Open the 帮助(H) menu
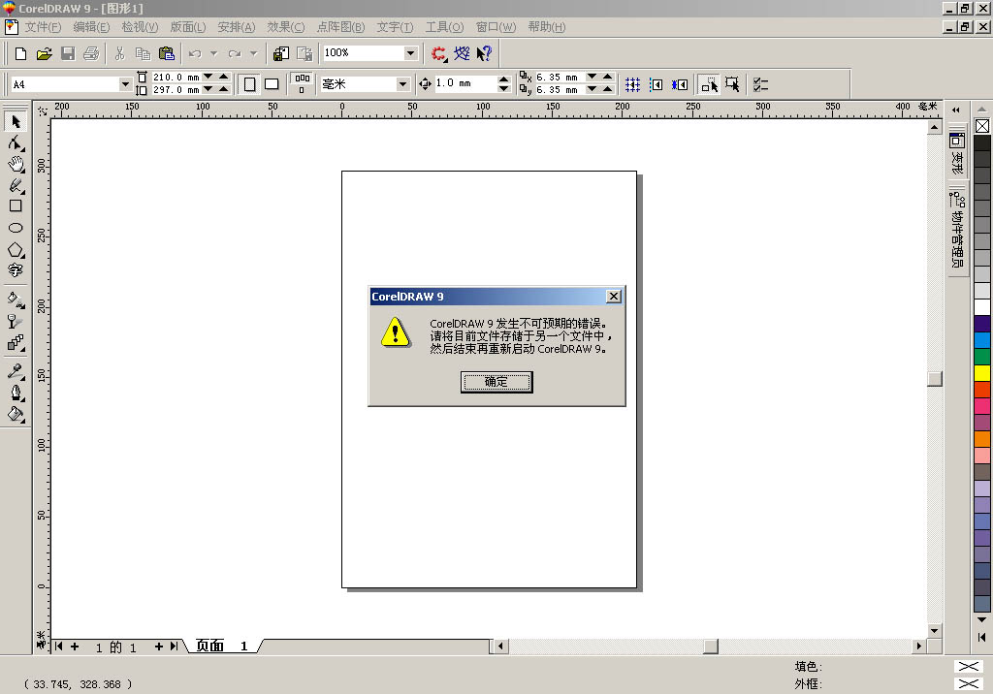This screenshot has width=993, height=694. 547,27
